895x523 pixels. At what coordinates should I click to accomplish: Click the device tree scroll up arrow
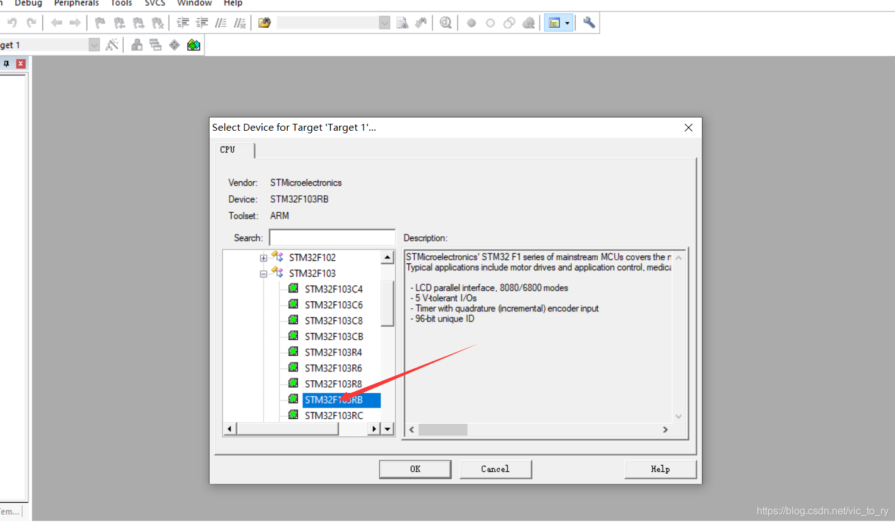tap(388, 258)
